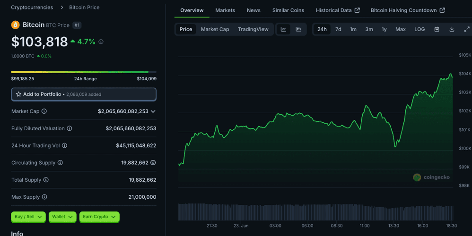Click Bitcoin Price breadcrumb

[84, 8]
